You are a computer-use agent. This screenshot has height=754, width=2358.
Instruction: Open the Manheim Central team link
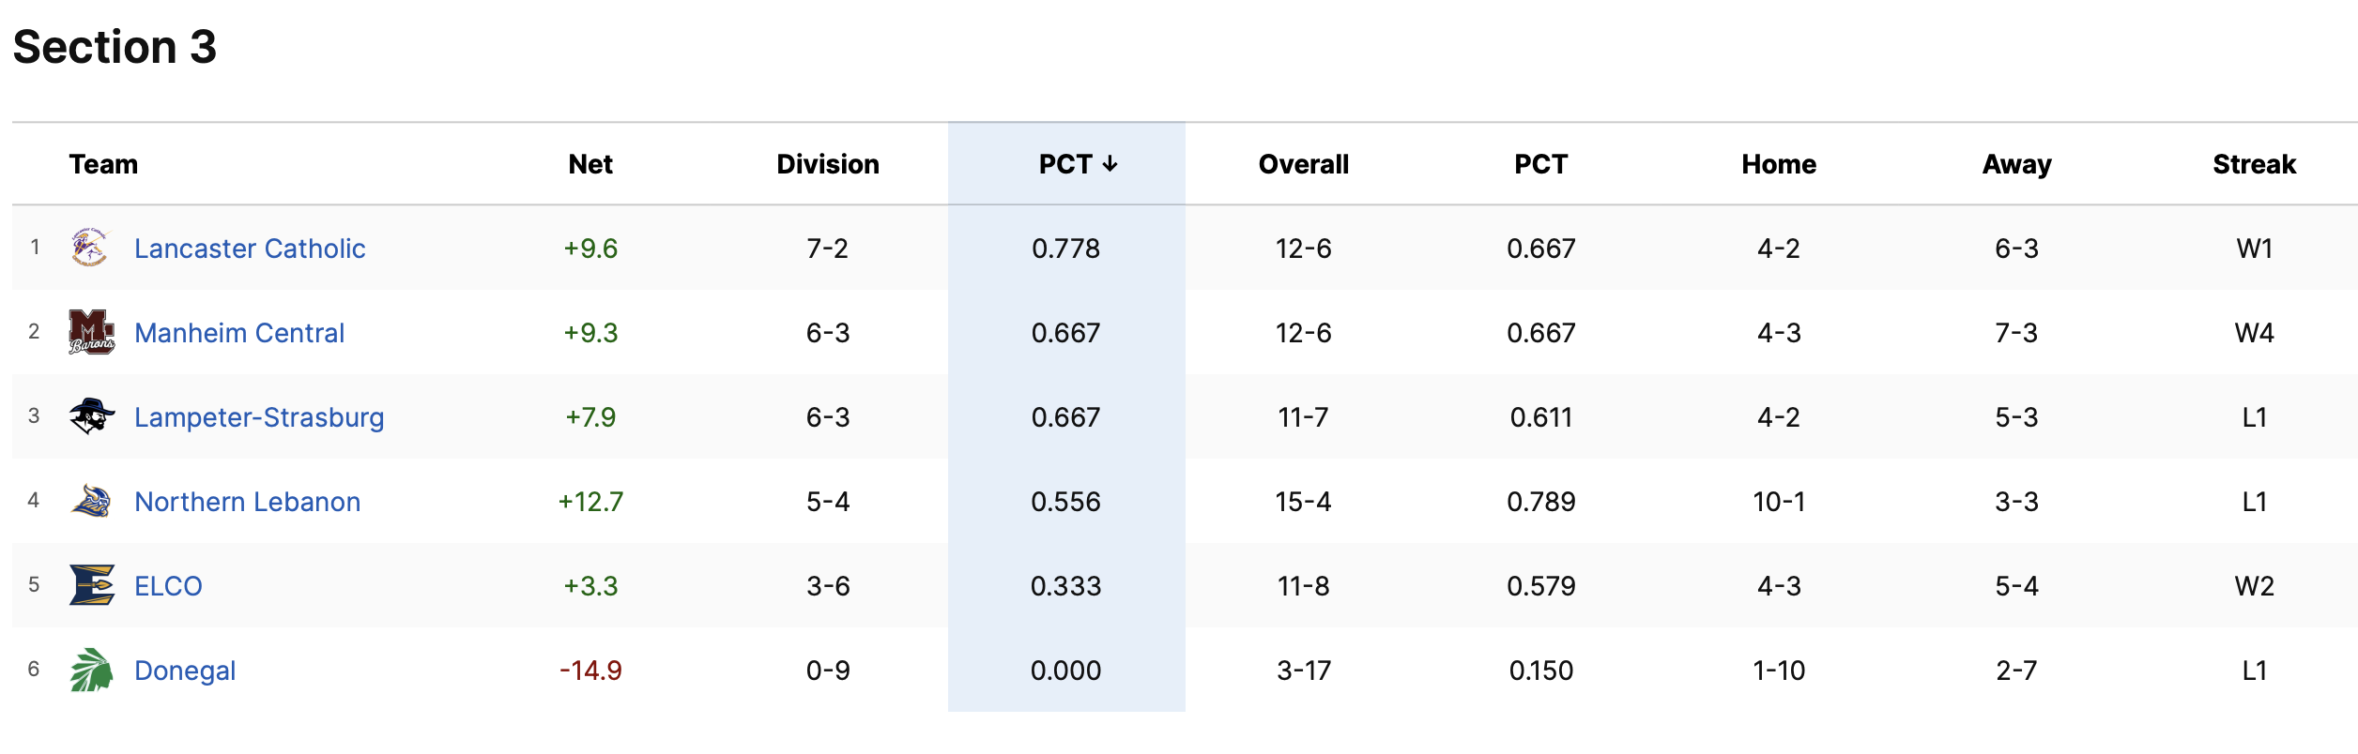[239, 333]
